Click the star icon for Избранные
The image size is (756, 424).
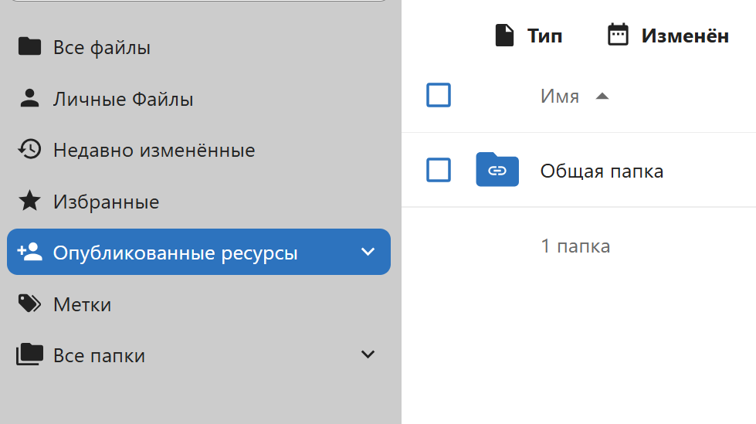(29, 202)
